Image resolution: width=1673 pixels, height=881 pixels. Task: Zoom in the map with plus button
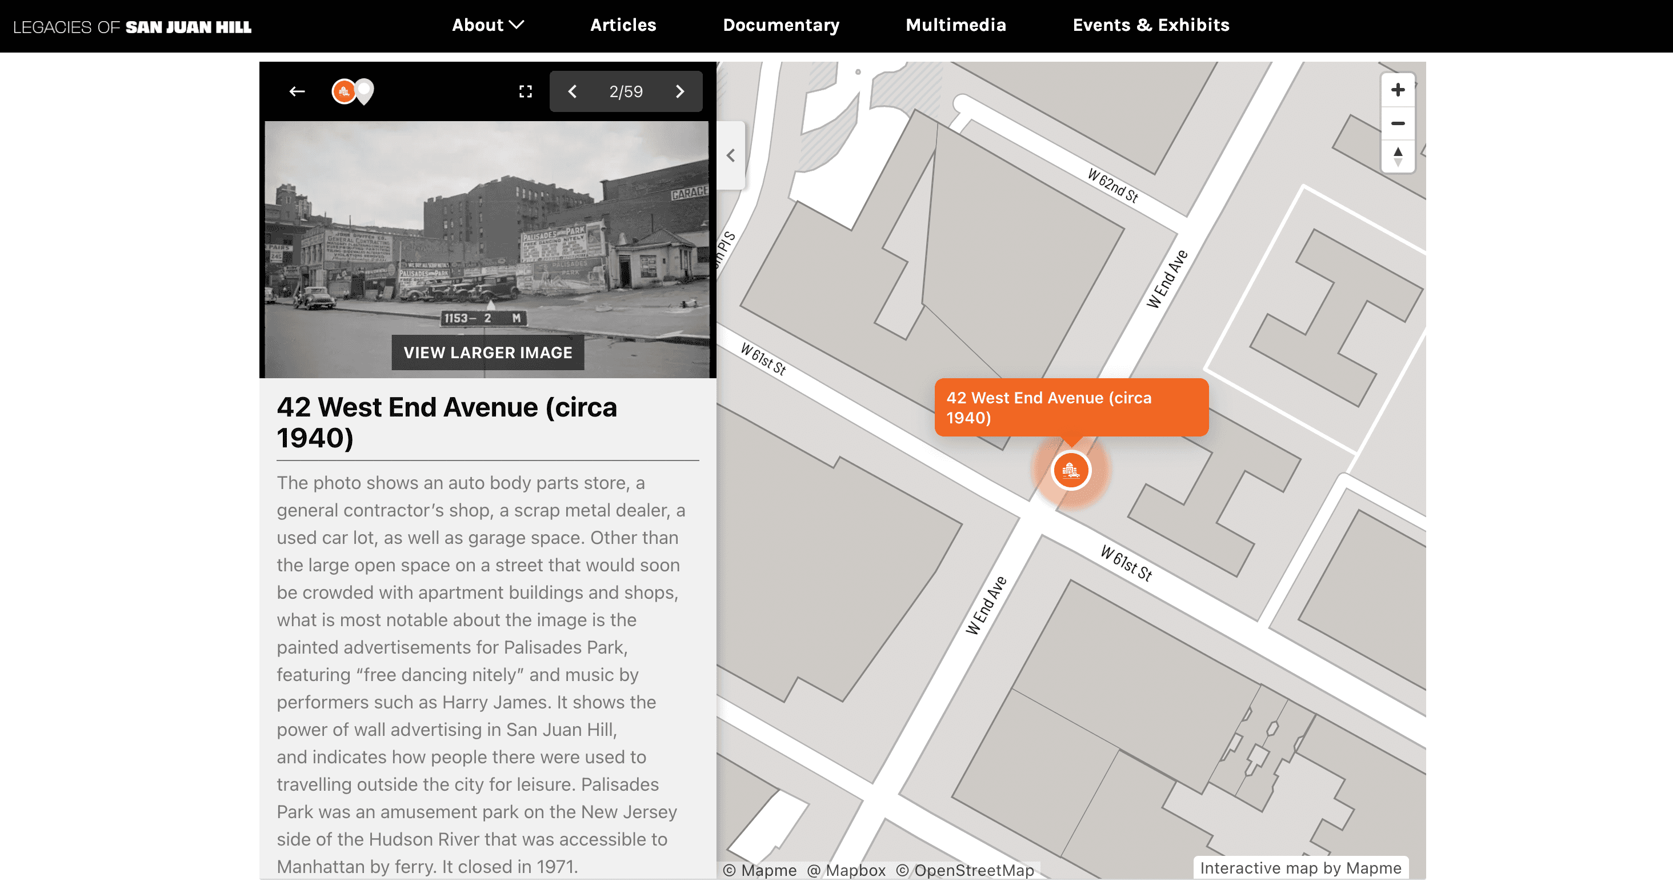[x=1398, y=90]
